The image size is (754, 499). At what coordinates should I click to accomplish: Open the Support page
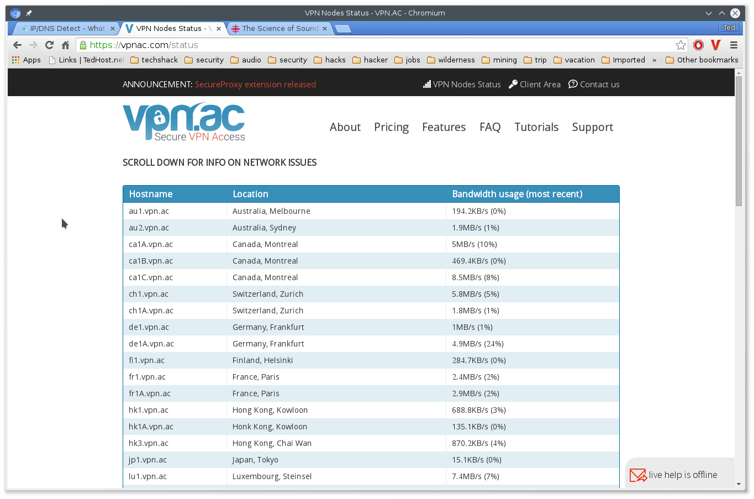point(593,127)
